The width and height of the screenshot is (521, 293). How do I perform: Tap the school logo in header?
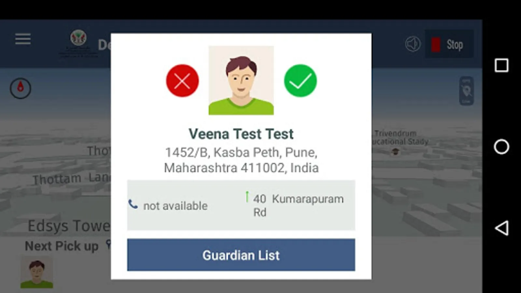78,38
